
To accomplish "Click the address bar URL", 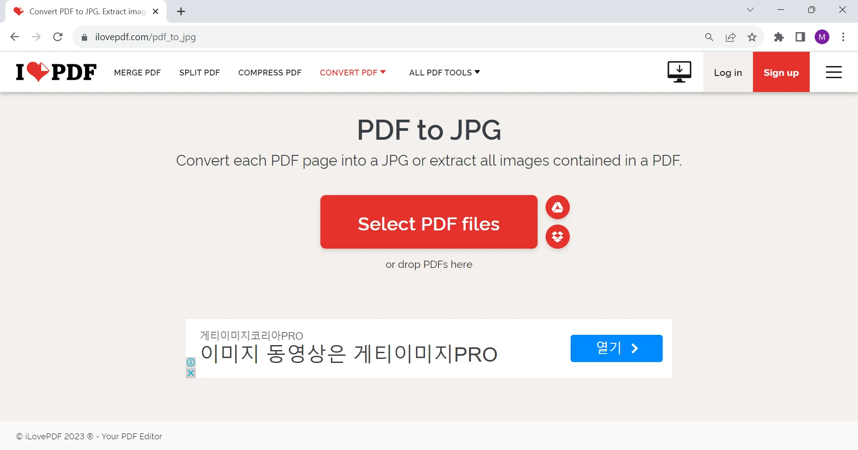I will pyautogui.click(x=145, y=37).
